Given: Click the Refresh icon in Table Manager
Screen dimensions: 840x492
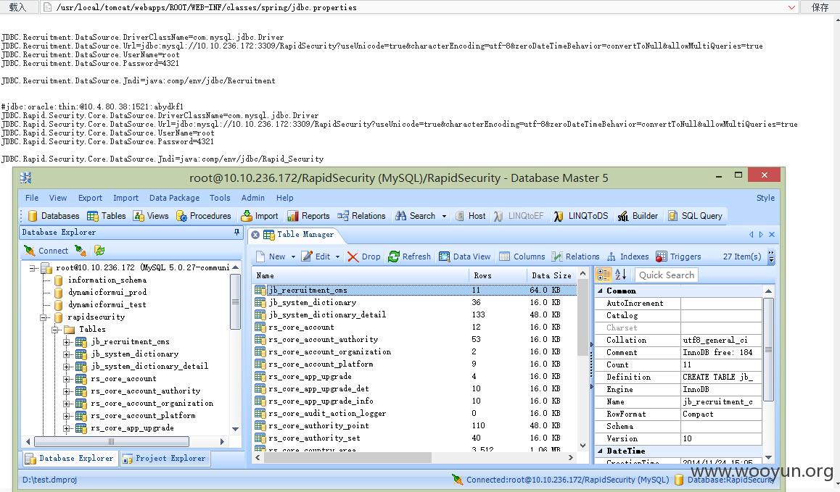Looking at the screenshot, I should coord(394,257).
